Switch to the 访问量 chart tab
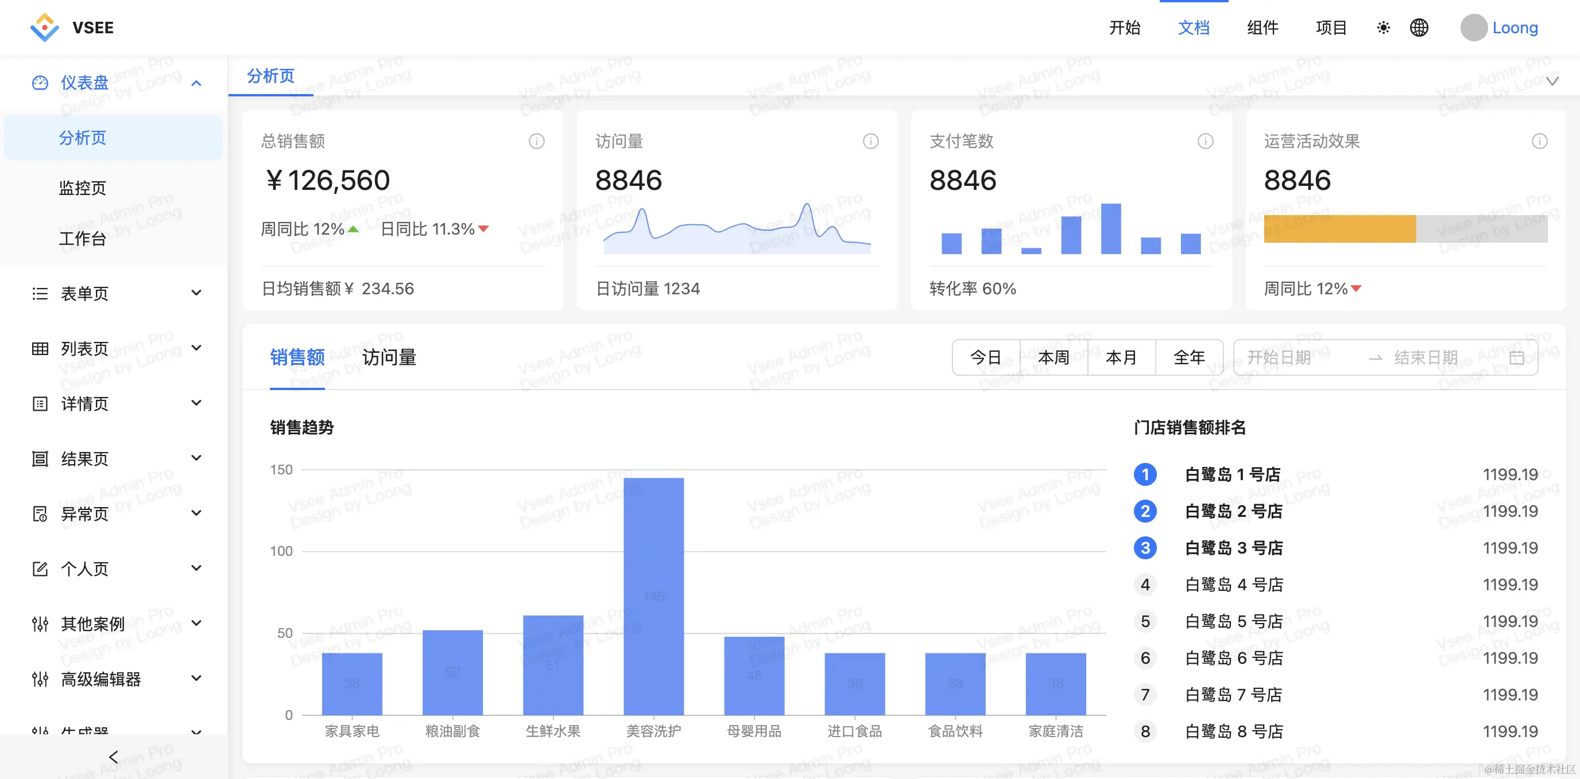Viewport: 1580px width, 779px height. pyautogui.click(x=389, y=357)
